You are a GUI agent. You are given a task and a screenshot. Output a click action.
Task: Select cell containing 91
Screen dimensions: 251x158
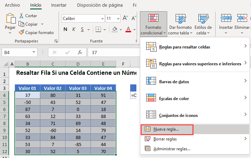click(103, 95)
